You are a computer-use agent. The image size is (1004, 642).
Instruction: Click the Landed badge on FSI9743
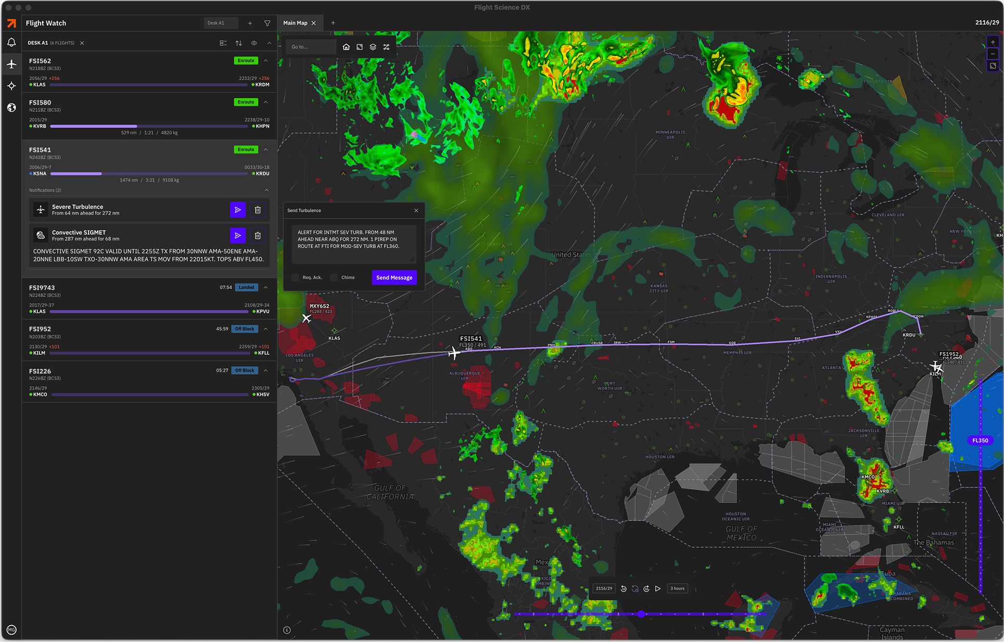click(x=246, y=287)
